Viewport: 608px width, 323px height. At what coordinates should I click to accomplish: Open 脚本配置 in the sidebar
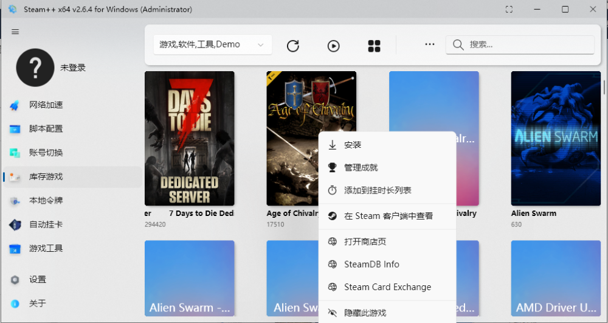(x=46, y=129)
